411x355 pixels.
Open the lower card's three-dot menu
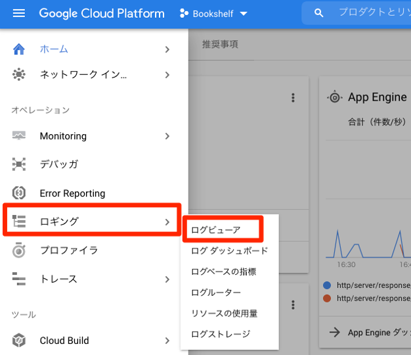click(x=293, y=305)
